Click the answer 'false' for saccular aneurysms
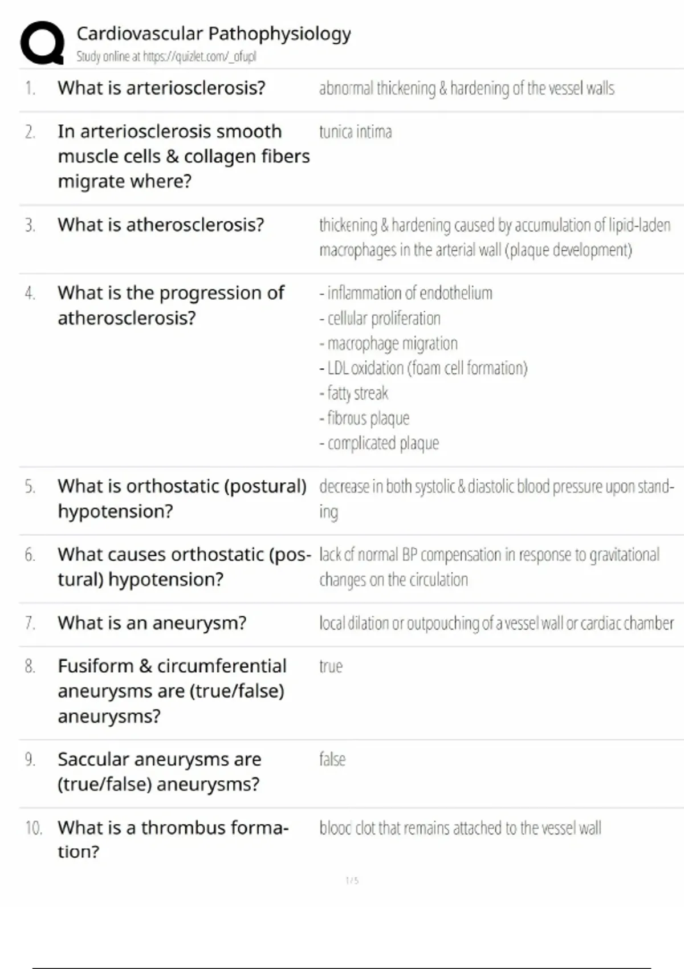684x969 pixels. [x=332, y=759]
